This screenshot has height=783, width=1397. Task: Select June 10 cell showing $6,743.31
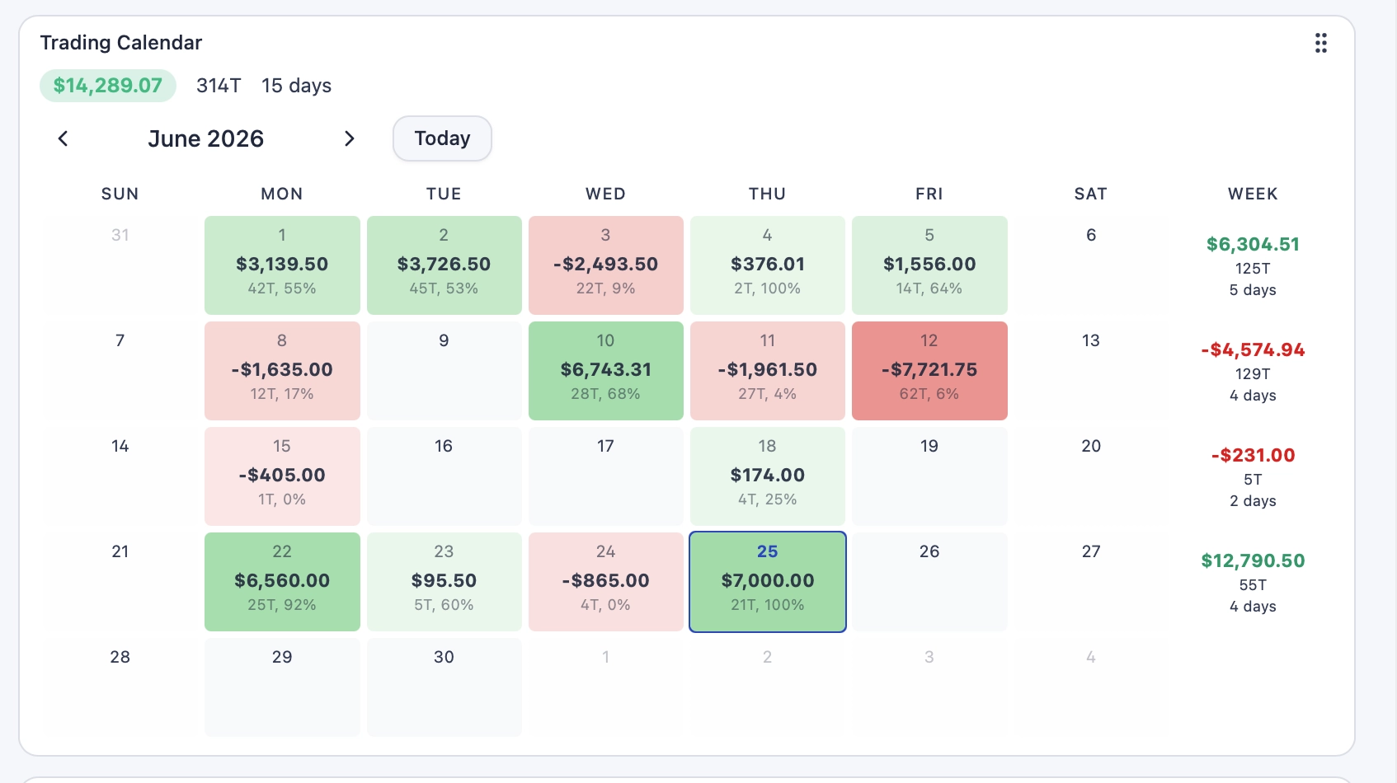[x=605, y=371]
